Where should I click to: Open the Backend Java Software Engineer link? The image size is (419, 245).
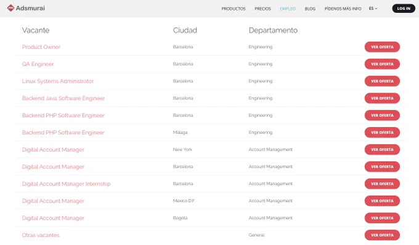(63, 98)
